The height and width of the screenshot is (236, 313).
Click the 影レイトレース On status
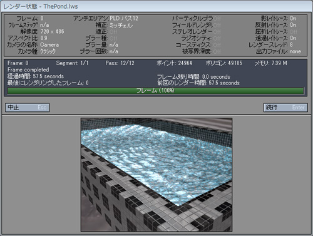[x=293, y=18]
